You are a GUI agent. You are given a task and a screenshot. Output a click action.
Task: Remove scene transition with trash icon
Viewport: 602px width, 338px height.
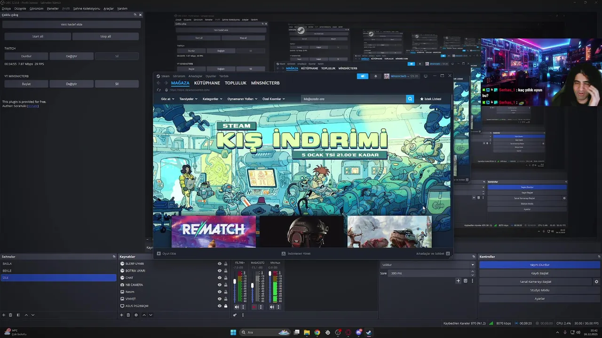tap(466, 281)
